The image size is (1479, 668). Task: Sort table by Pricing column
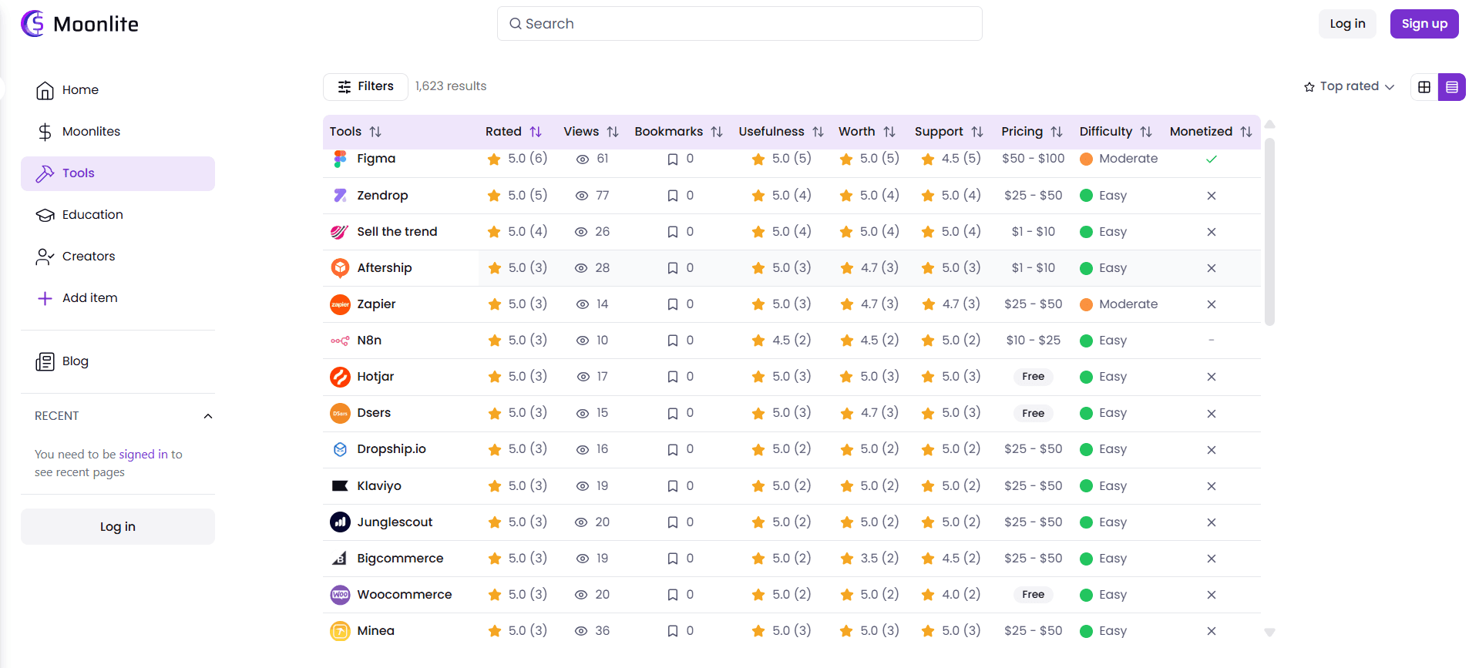click(1057, 132)
